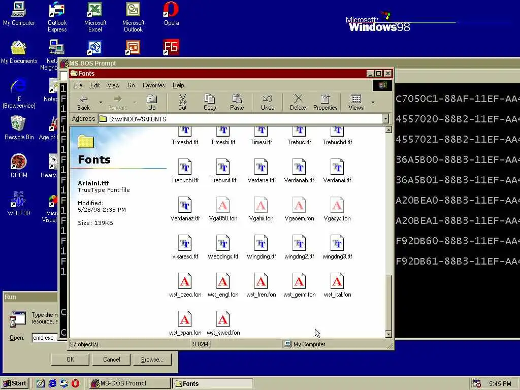Click the Fonts taskbar button
This screenshot has height=390, width=520.
(x=212, y=383)
